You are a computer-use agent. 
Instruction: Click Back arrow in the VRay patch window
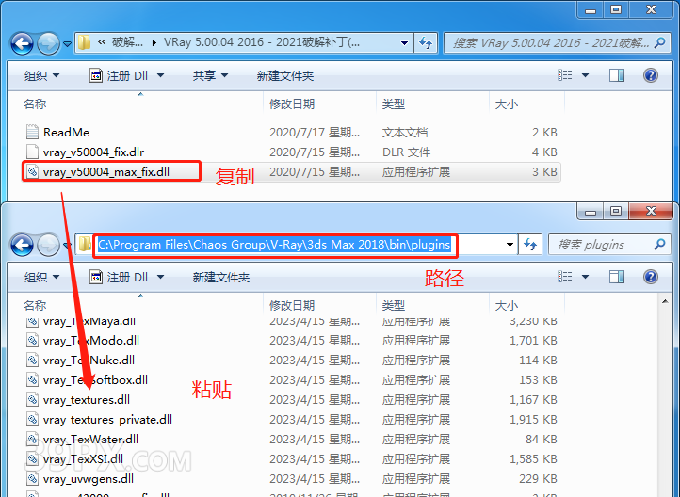coord(22,43)
